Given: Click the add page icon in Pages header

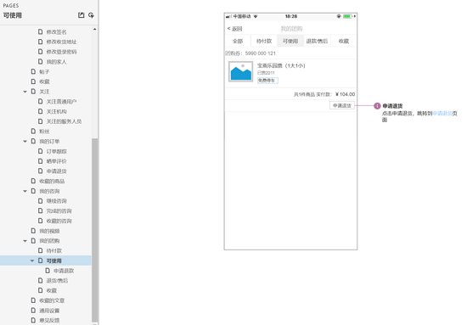Looking at the screenshot, I should point(81,15).
